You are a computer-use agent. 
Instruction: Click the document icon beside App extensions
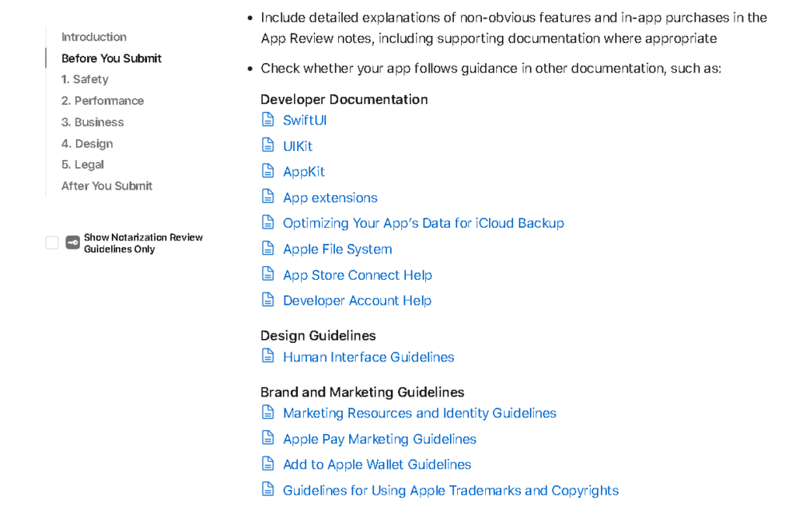click(267, 197)
